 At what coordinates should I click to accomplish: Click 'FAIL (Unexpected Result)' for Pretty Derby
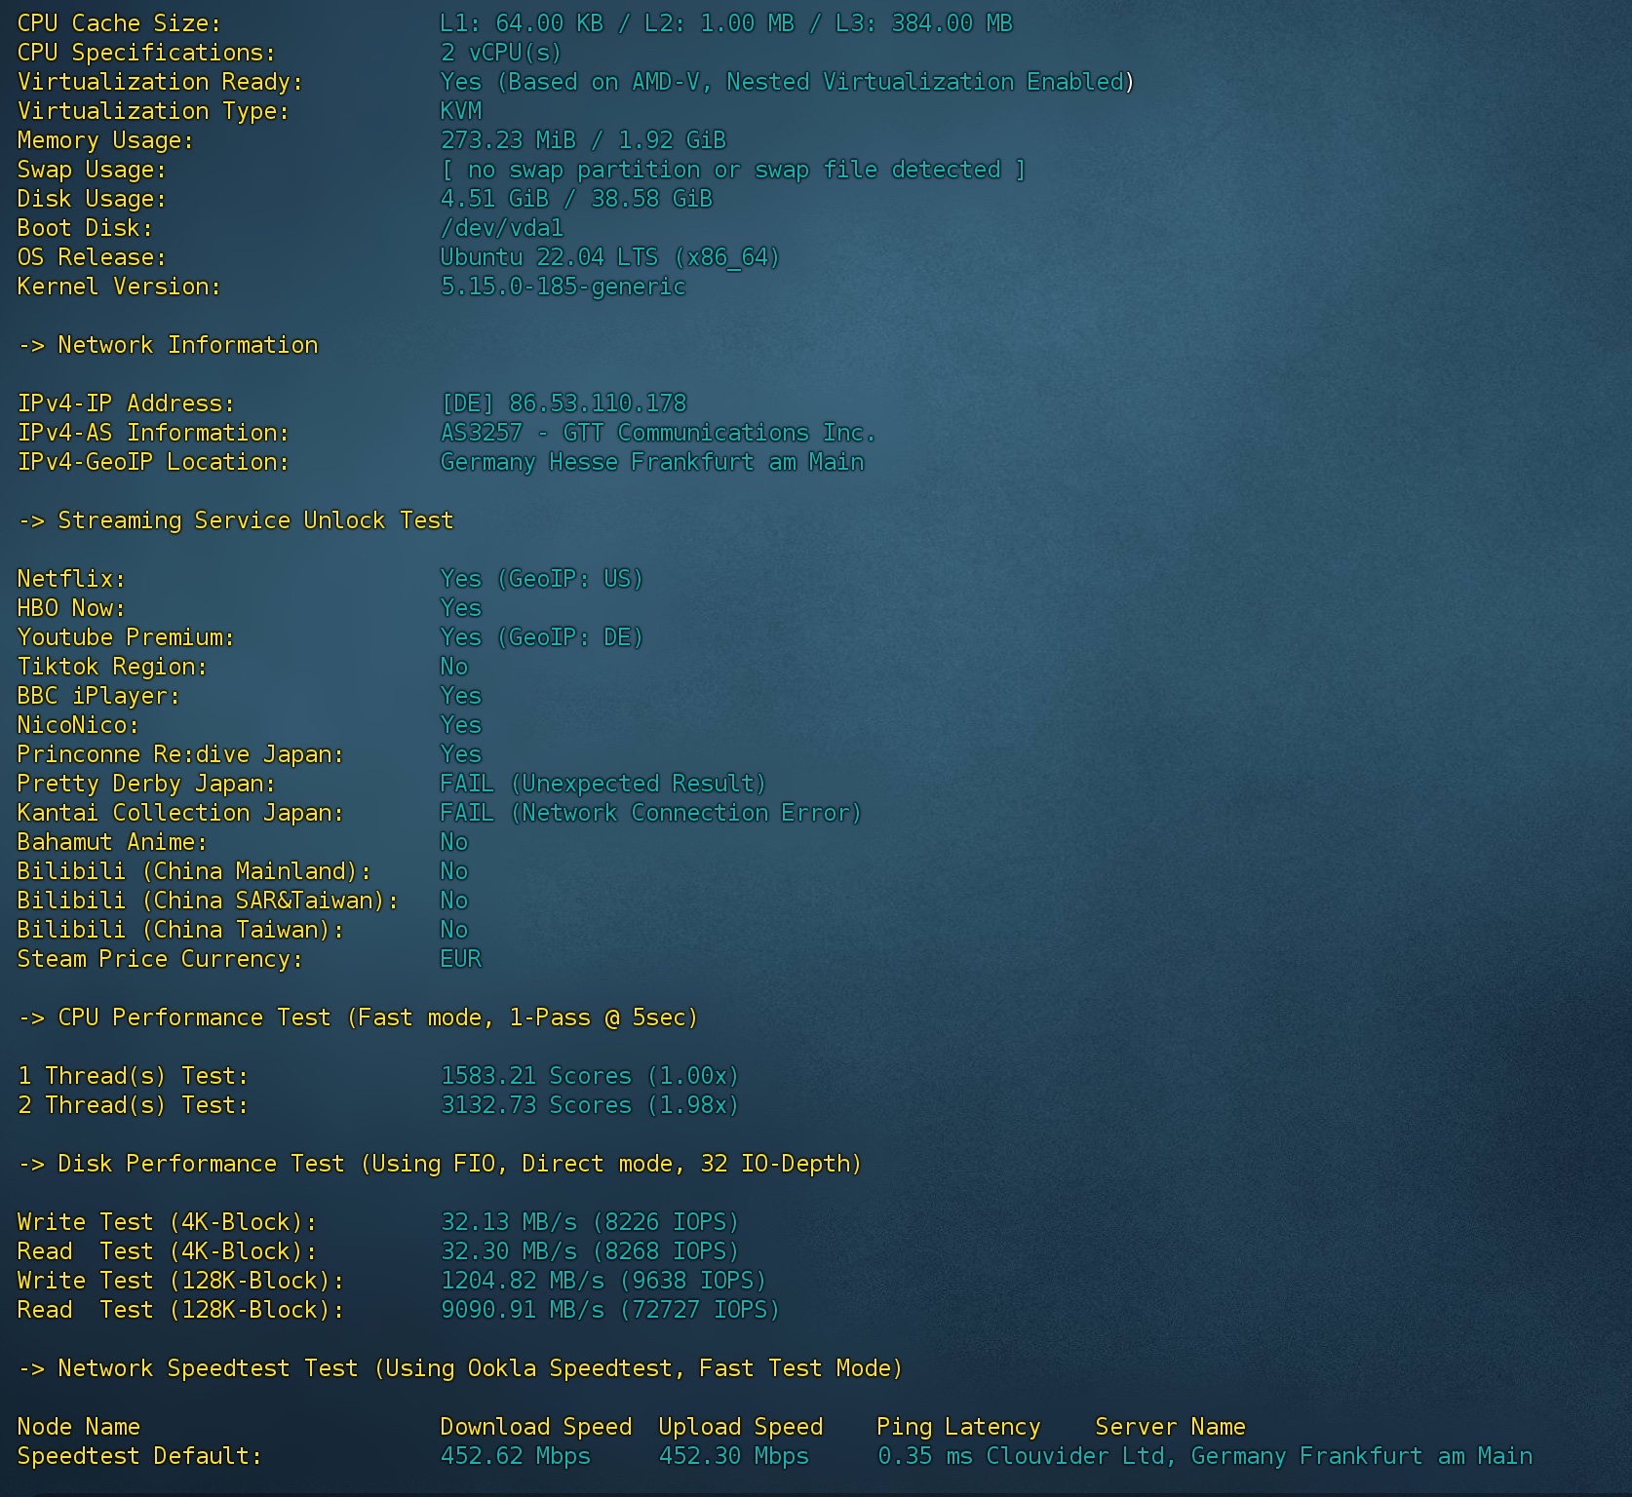coord(603,783)
